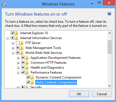
Task: Select the Web Management Tools label
Action: point(43,48)
